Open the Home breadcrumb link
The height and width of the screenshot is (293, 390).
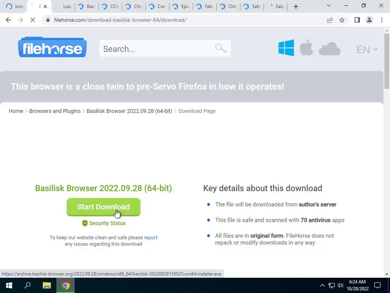tap(16, 111)
